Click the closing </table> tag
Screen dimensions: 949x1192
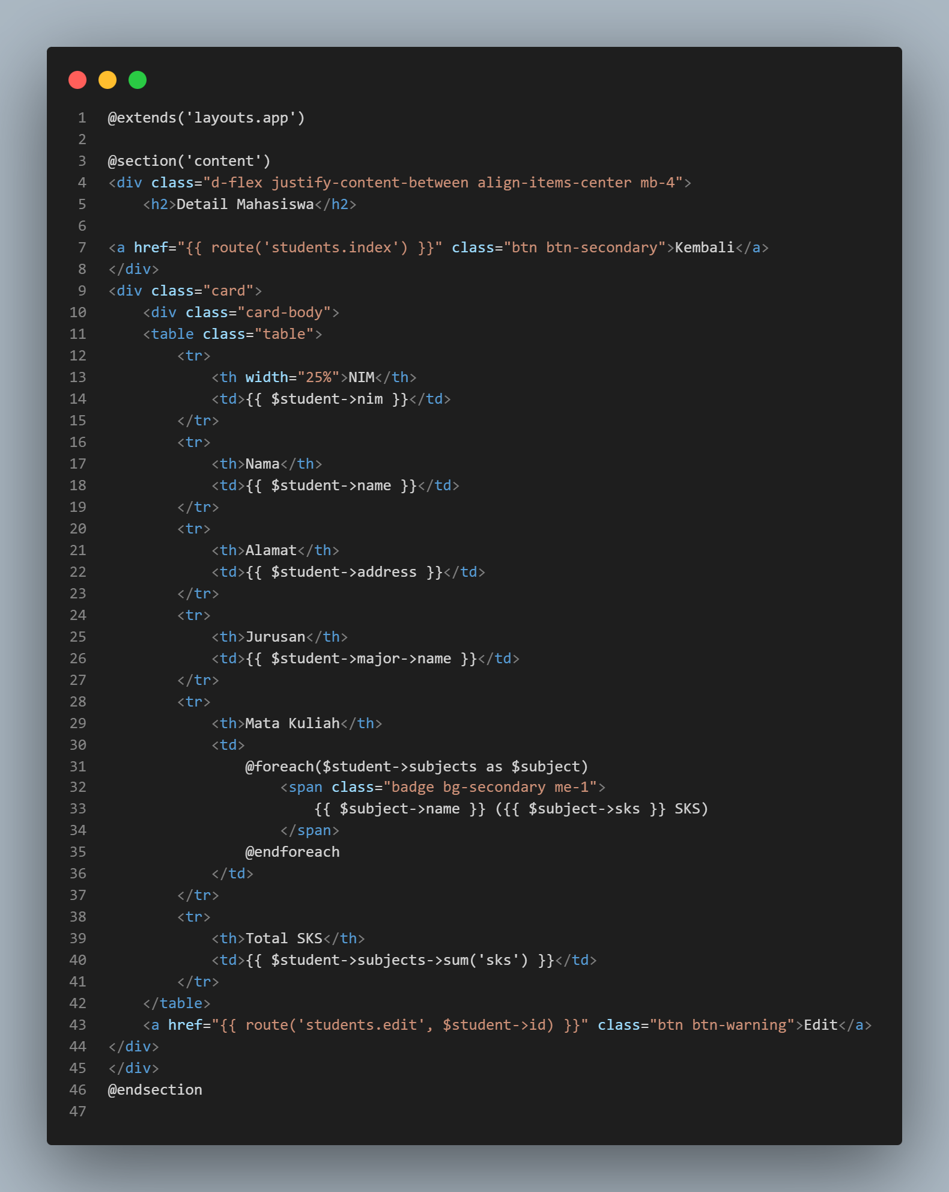[x=177, y=1003]
